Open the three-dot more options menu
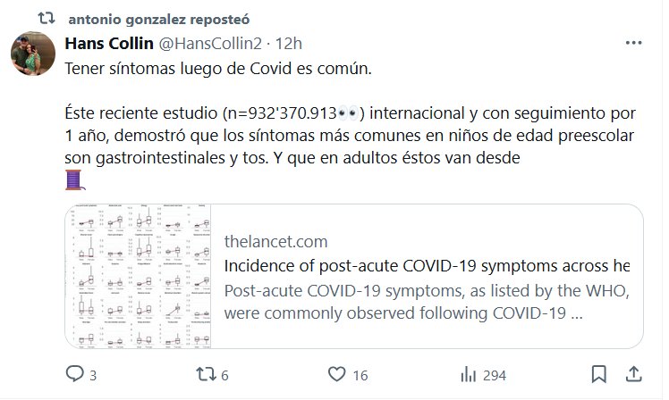The height and width of the screenshot is (400, 669). 632,42
